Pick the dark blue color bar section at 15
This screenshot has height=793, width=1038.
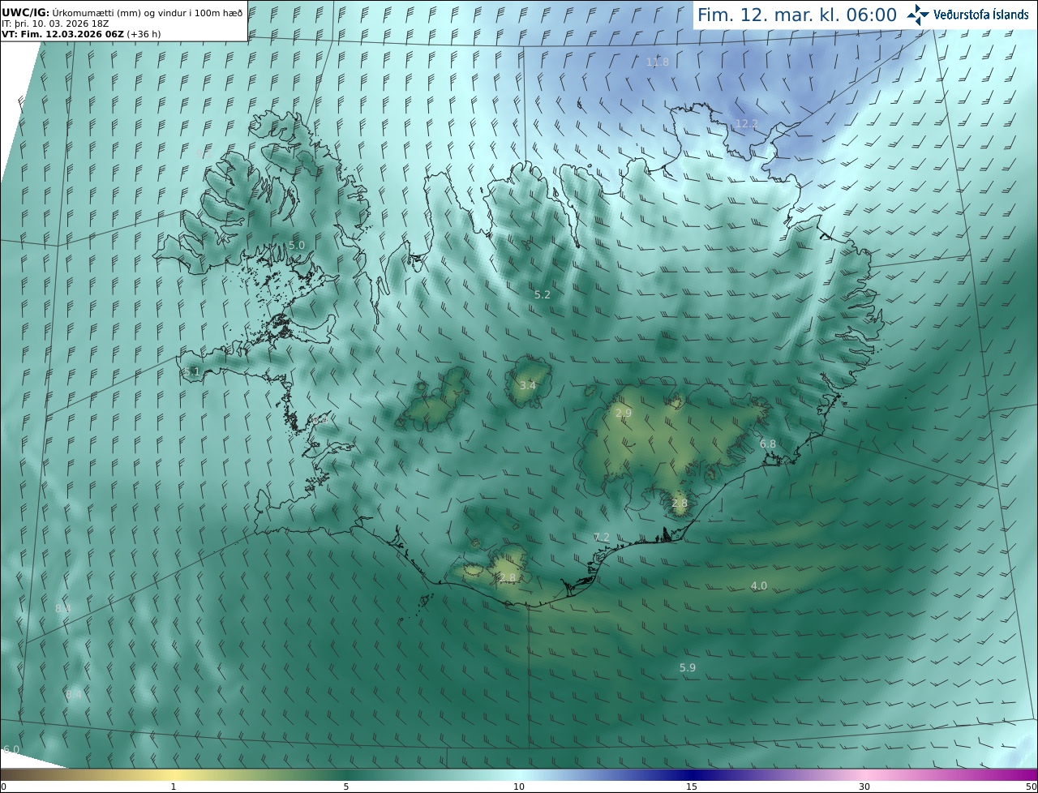click(x=692, y=775)
